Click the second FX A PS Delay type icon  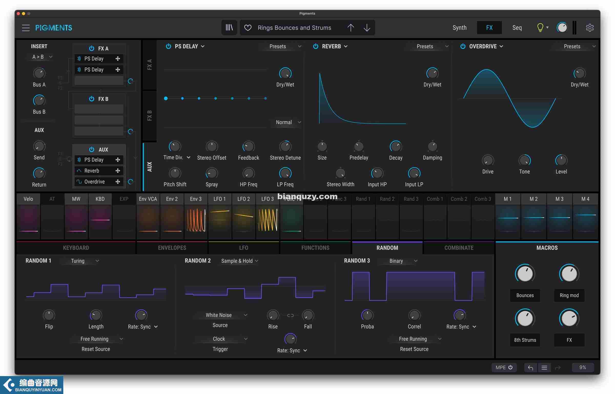[x=79, y=70]
